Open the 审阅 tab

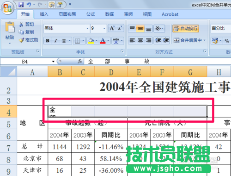click(x=128, y=14)
